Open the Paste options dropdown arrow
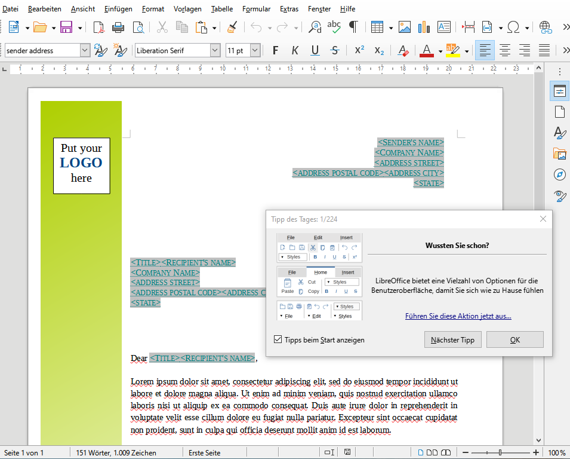Screen dimensions: 570x459 [x=214, y=27]
